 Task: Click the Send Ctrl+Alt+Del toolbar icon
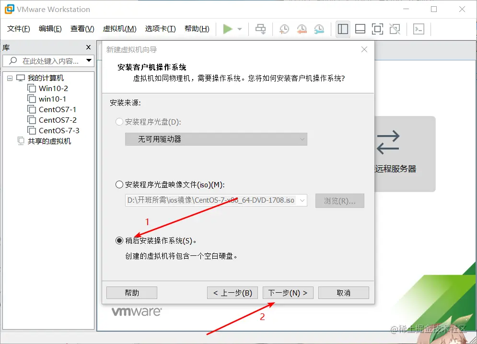pyautogui.click(x=260, y=29)
